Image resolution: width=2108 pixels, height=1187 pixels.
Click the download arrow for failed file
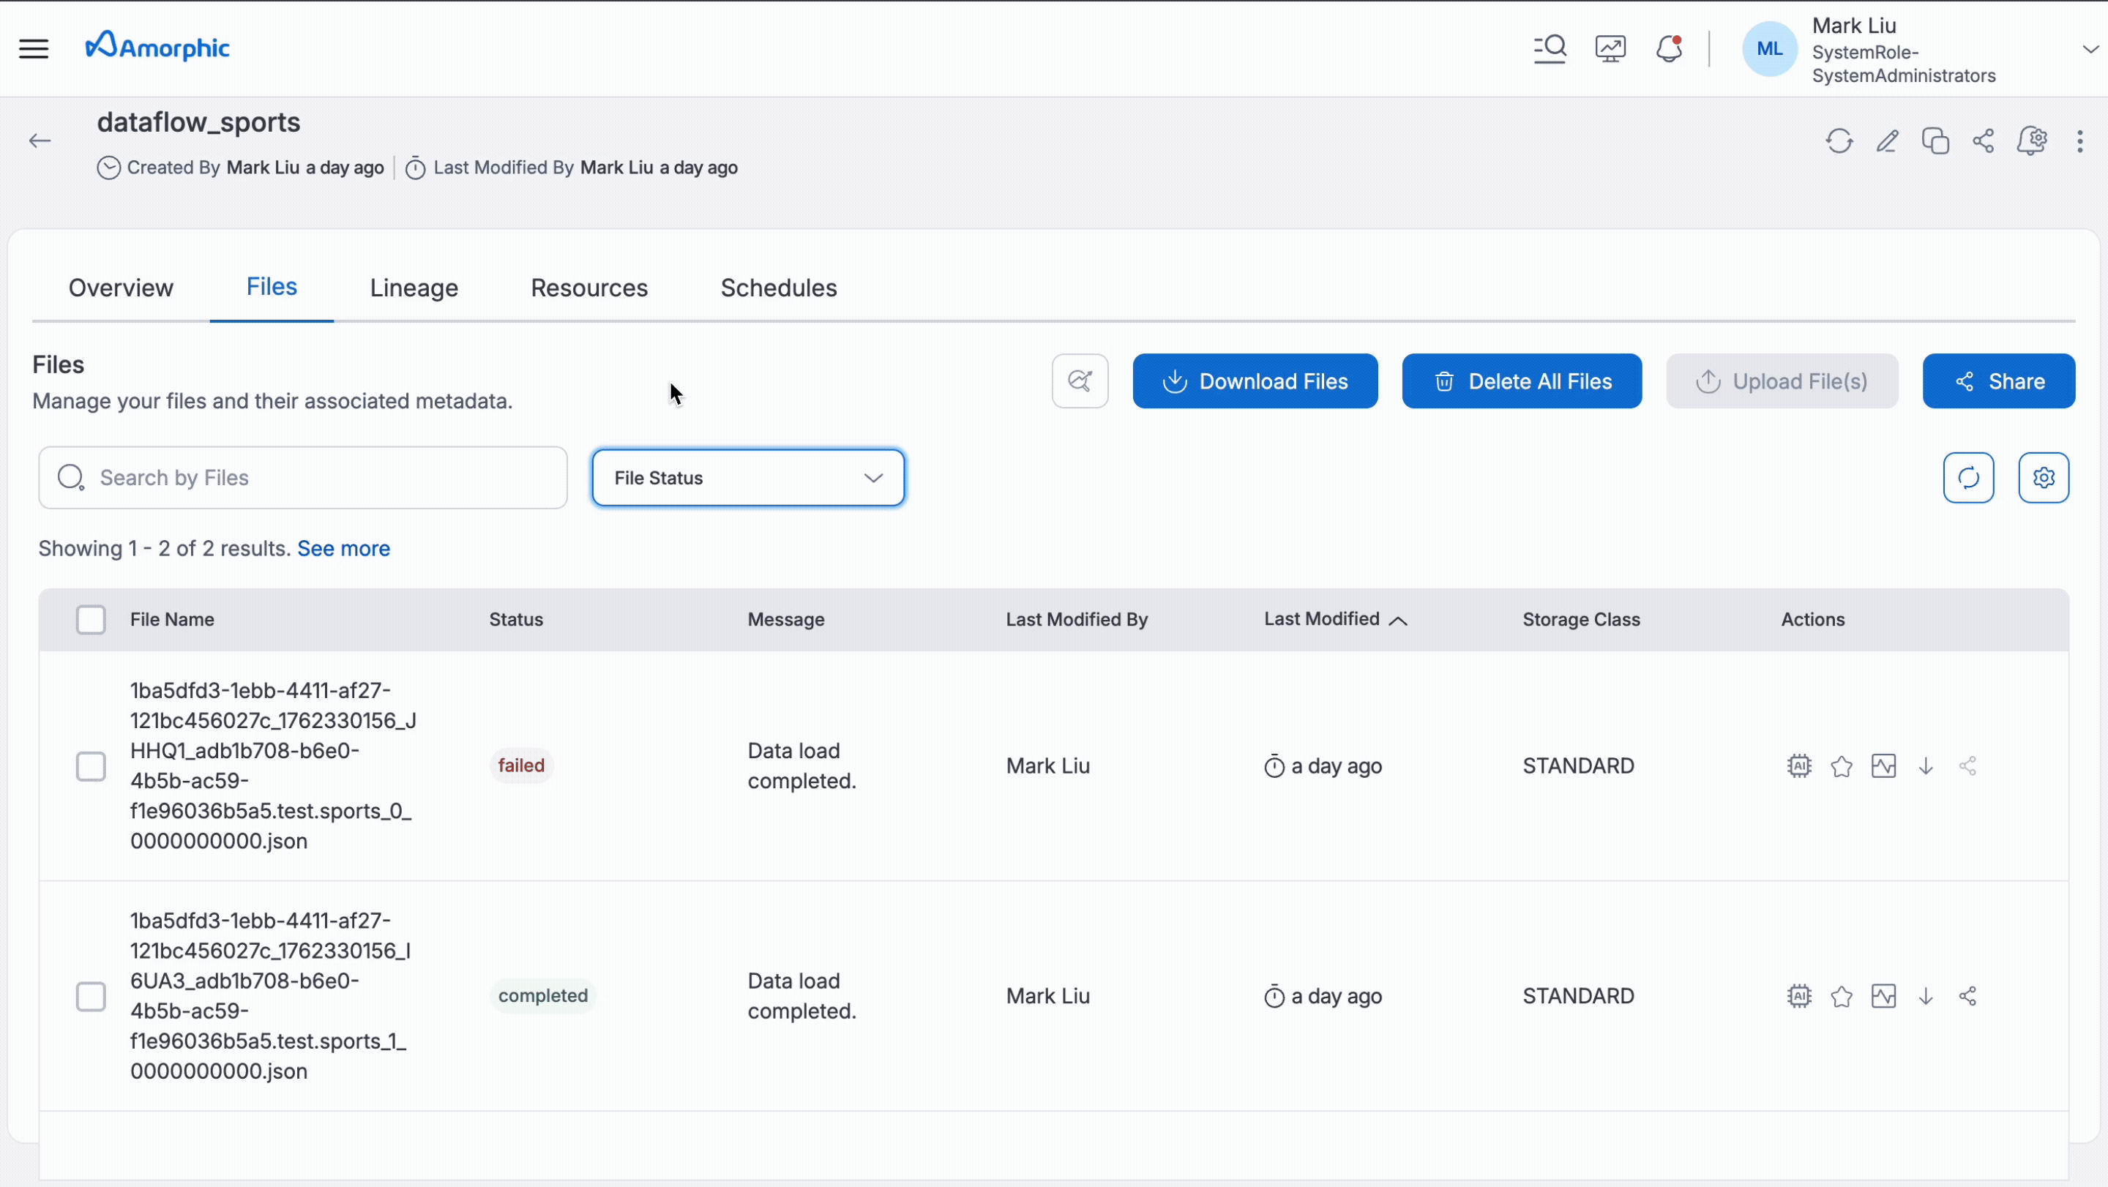(1926, 766)
